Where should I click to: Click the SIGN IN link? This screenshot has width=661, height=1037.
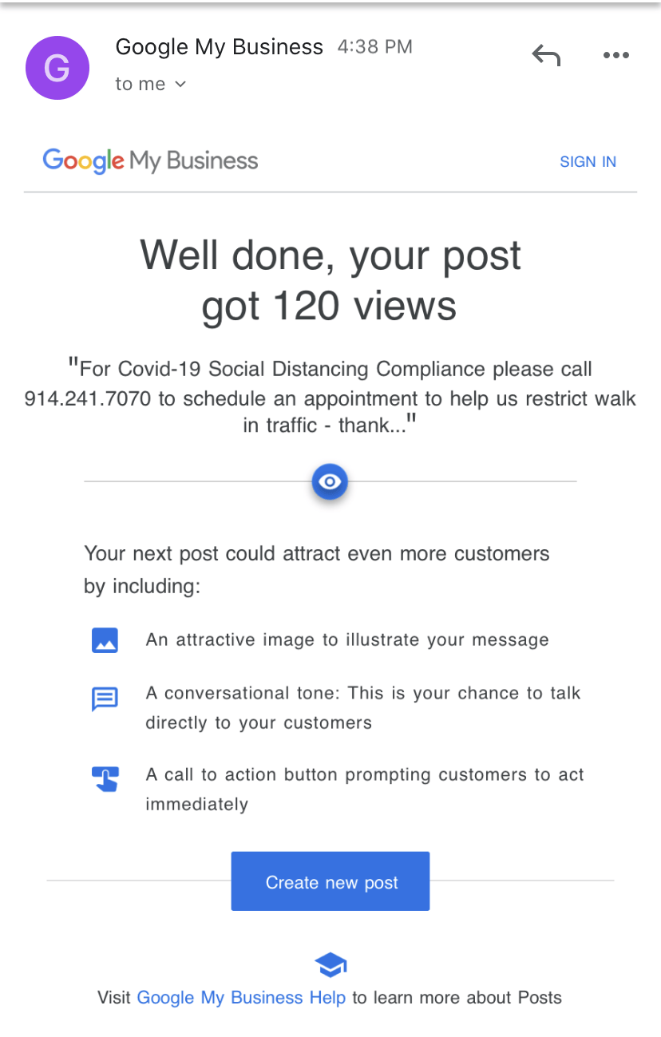[x=588, y=162]
